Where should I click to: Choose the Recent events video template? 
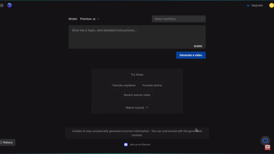(x=137, y=95)
